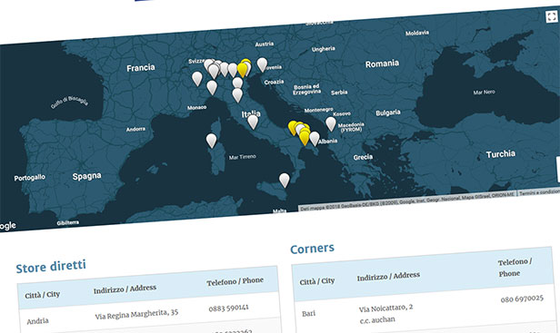
Task: Click the Portogallo label on the map
Action: coord(30,178)
